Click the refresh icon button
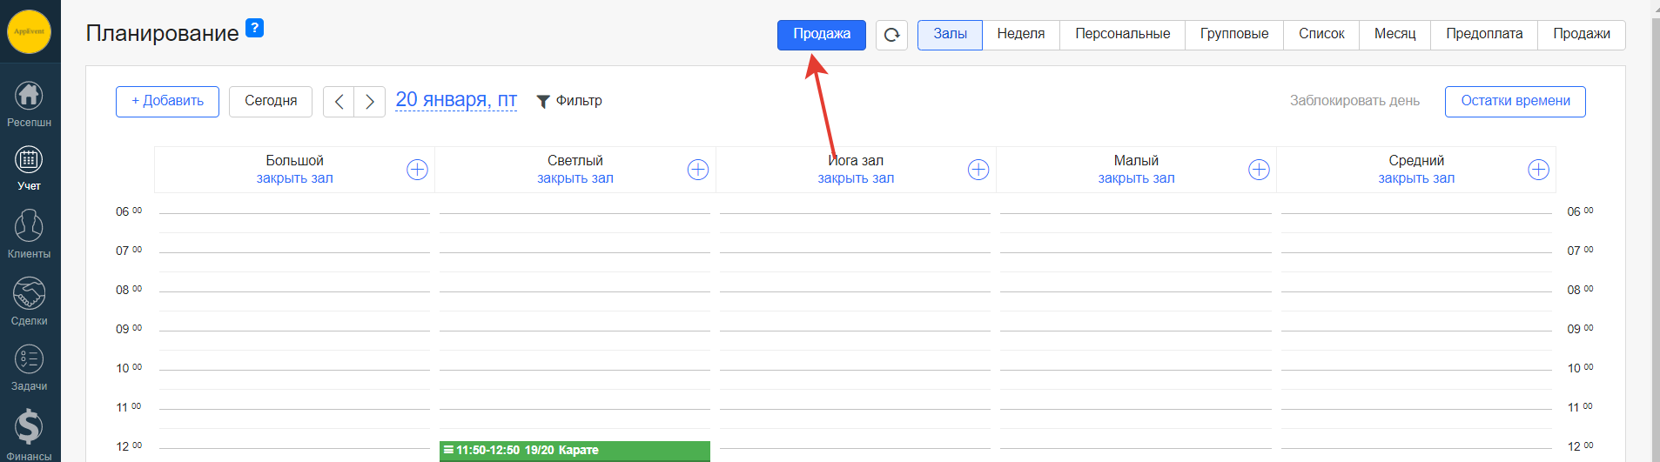1660x462 pixels. click(891, 35)
